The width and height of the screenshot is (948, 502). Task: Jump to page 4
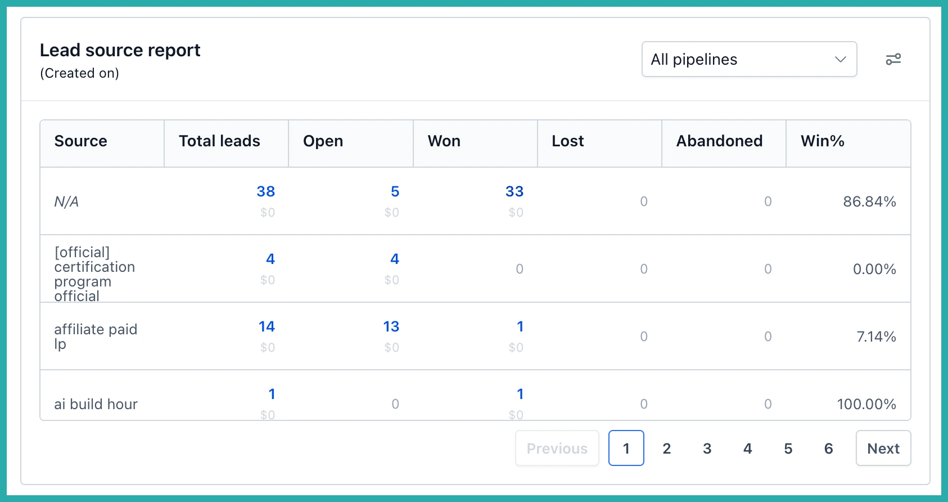pos(747,448)
